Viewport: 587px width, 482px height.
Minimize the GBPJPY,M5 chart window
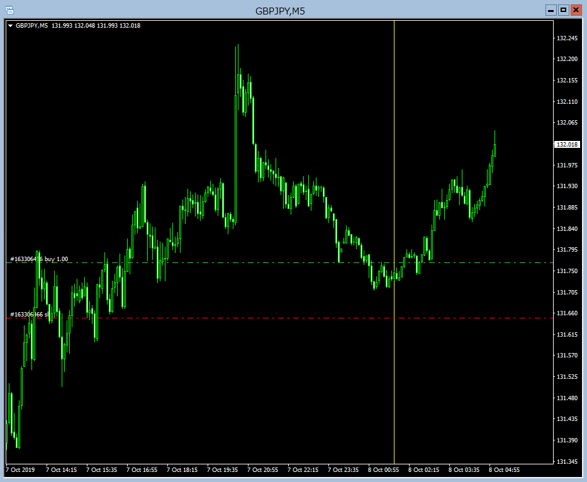[551, 10]
